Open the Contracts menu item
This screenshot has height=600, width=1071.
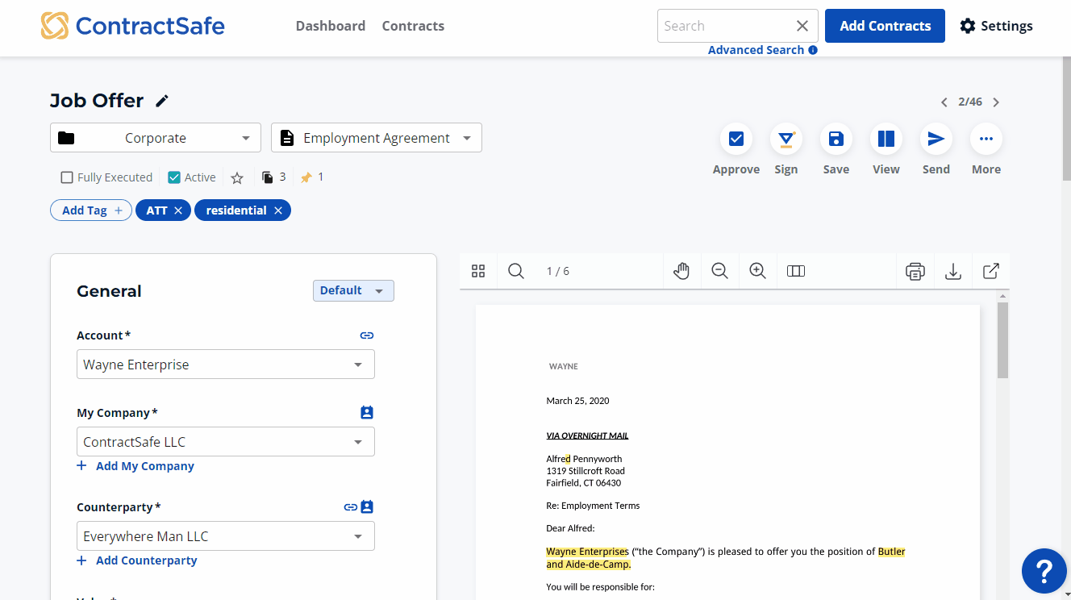click(x=413, y=26)
